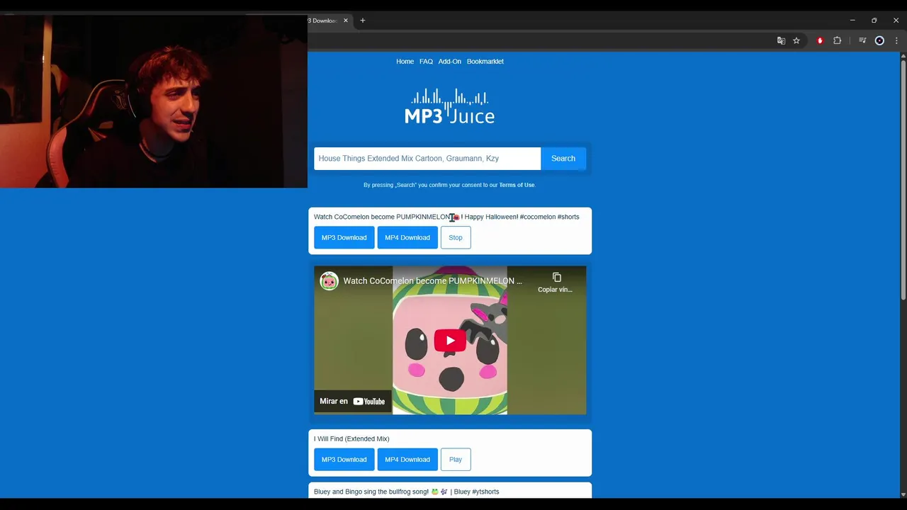The width and height of the screenshot is (907, 510).
Task: Click the Watch CoComelon become PUMPKINMELON title
Action: [x=446, y=217]
